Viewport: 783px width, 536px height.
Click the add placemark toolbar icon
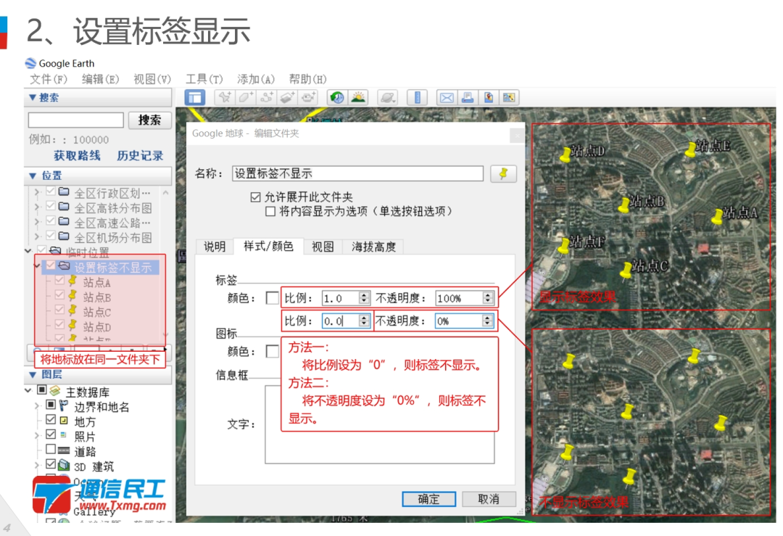pos(225,97)
